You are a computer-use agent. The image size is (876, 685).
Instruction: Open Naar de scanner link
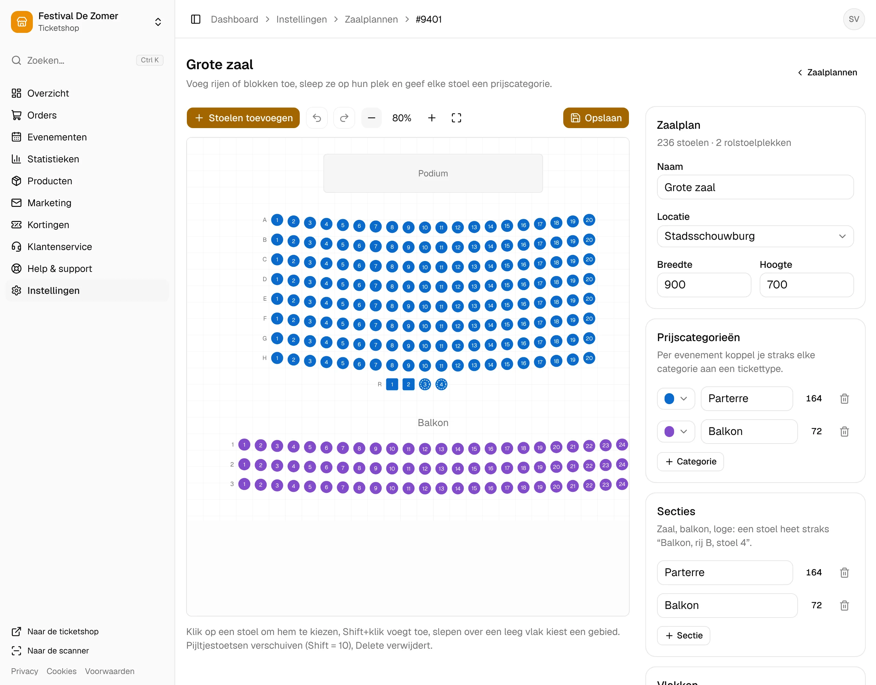tap(50, 650)
